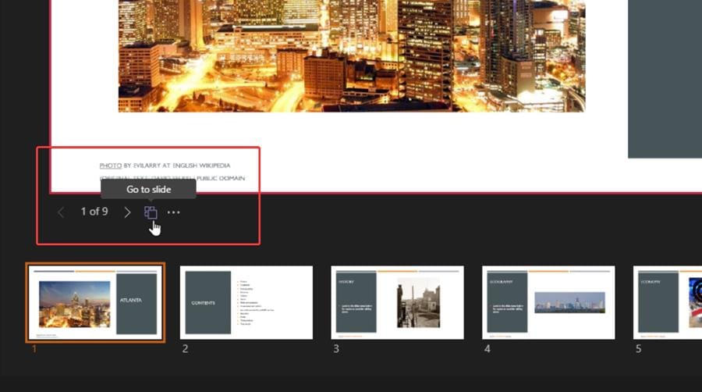Open the PHOTO hyperlink in the caption
This screenshot has height=392, width=702.
[111, 166]
